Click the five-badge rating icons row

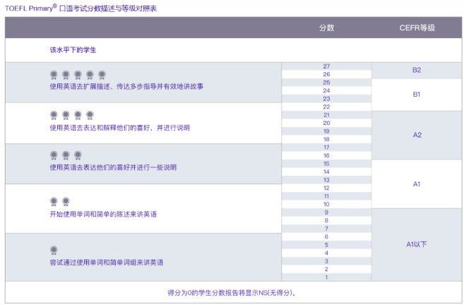(78, 75)
